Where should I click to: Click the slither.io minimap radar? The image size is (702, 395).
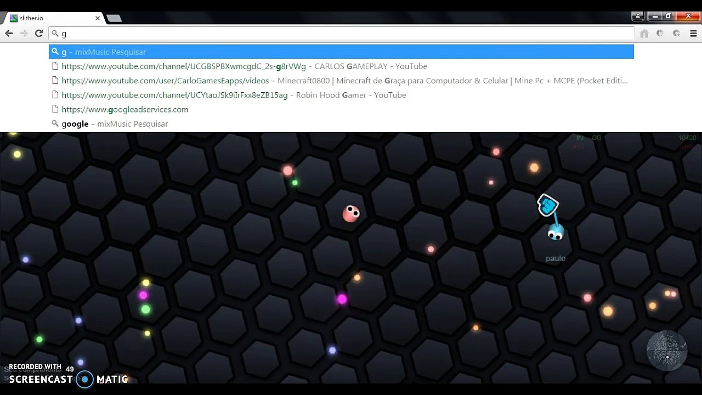pos(667,351)
